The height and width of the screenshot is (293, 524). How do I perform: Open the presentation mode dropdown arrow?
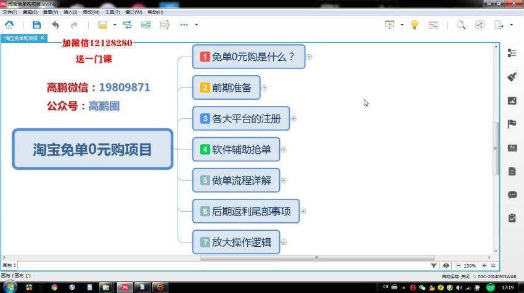pos(402,25)
